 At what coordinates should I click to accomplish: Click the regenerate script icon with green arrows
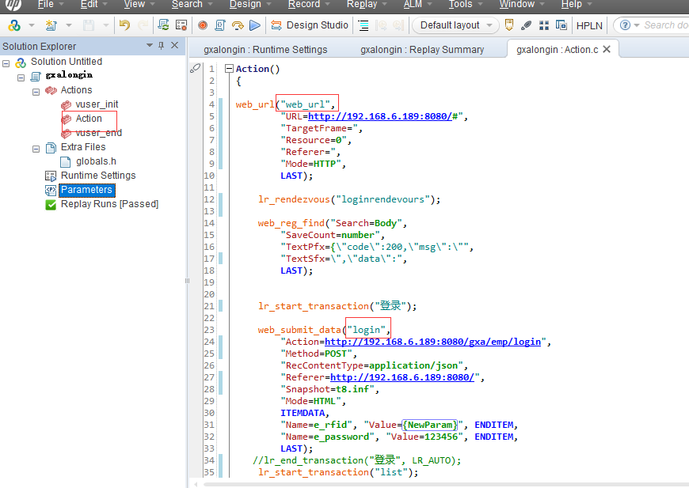tap(163, 25)
